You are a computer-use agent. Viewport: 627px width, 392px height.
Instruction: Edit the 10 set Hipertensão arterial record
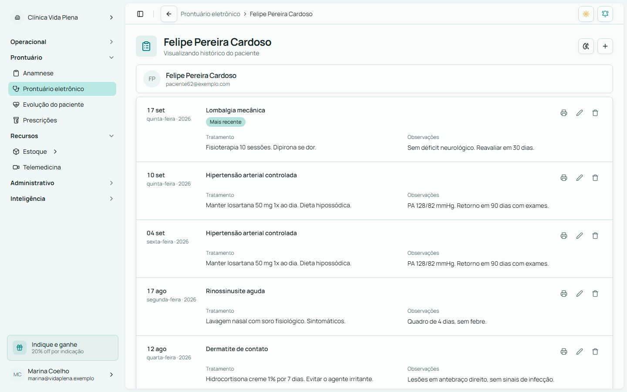tap(580, 178)
